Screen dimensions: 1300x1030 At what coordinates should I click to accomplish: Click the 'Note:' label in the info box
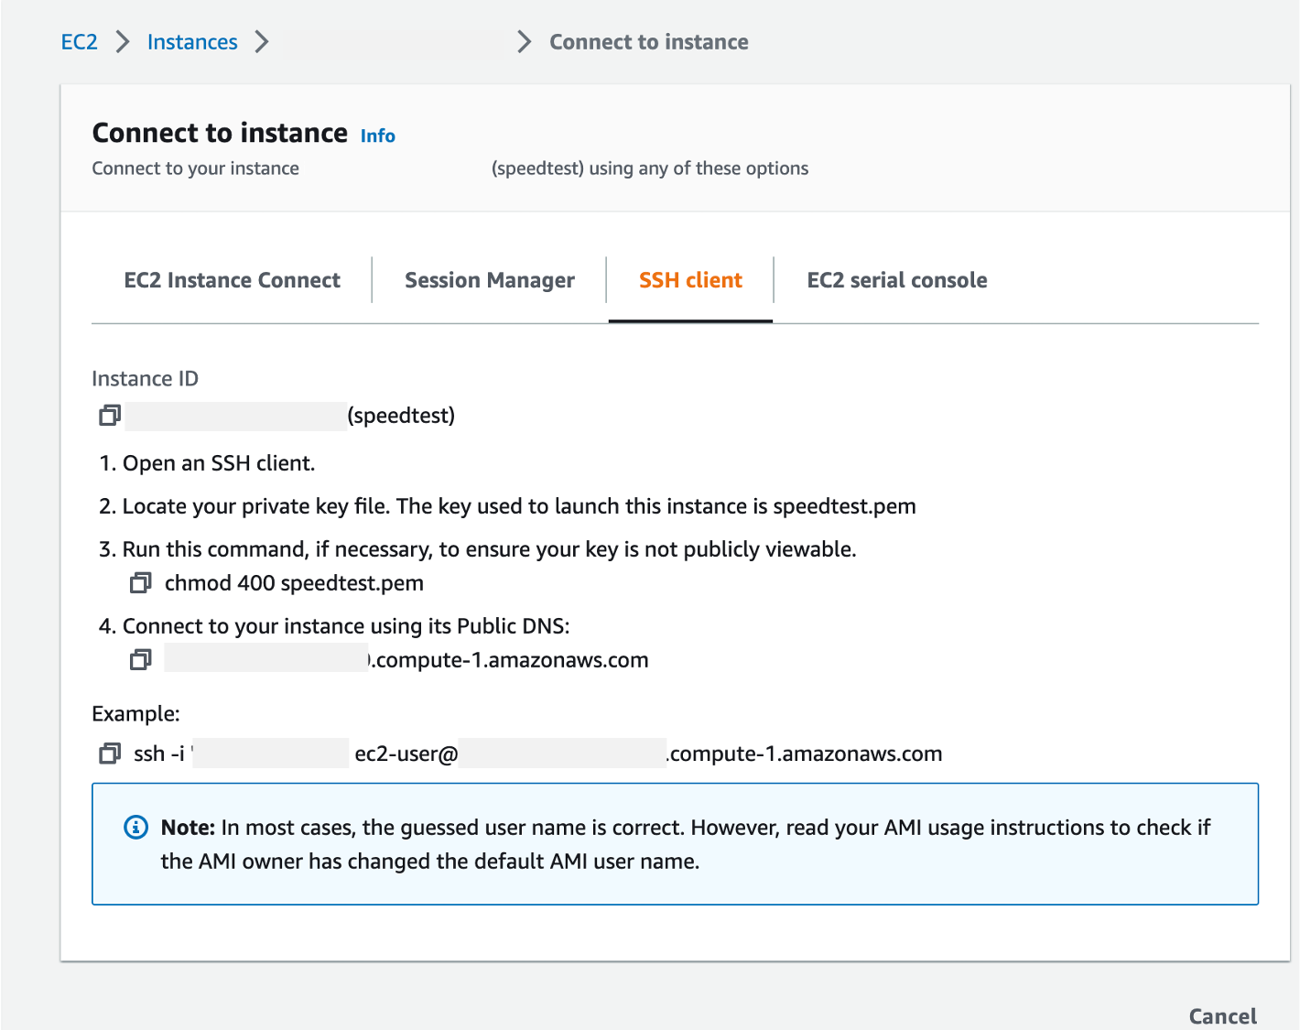click(188, 828)
